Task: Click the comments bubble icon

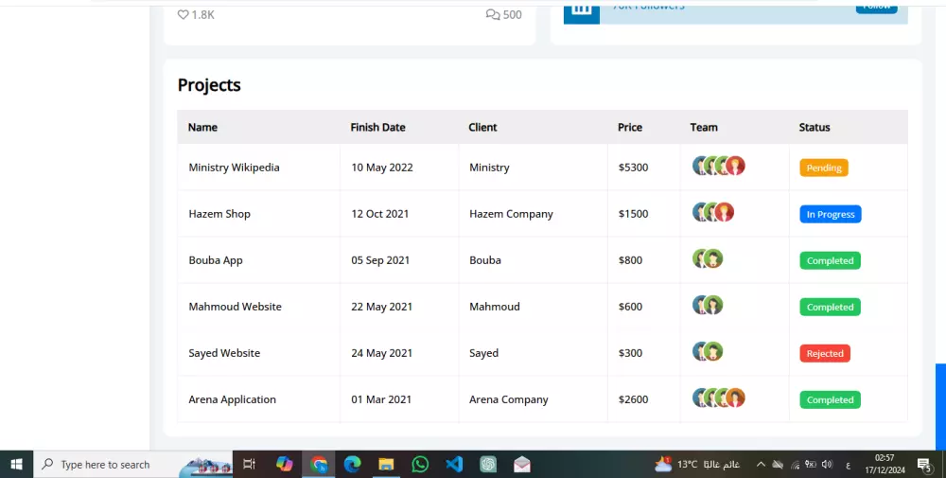Action: click(x=492, y=14)
